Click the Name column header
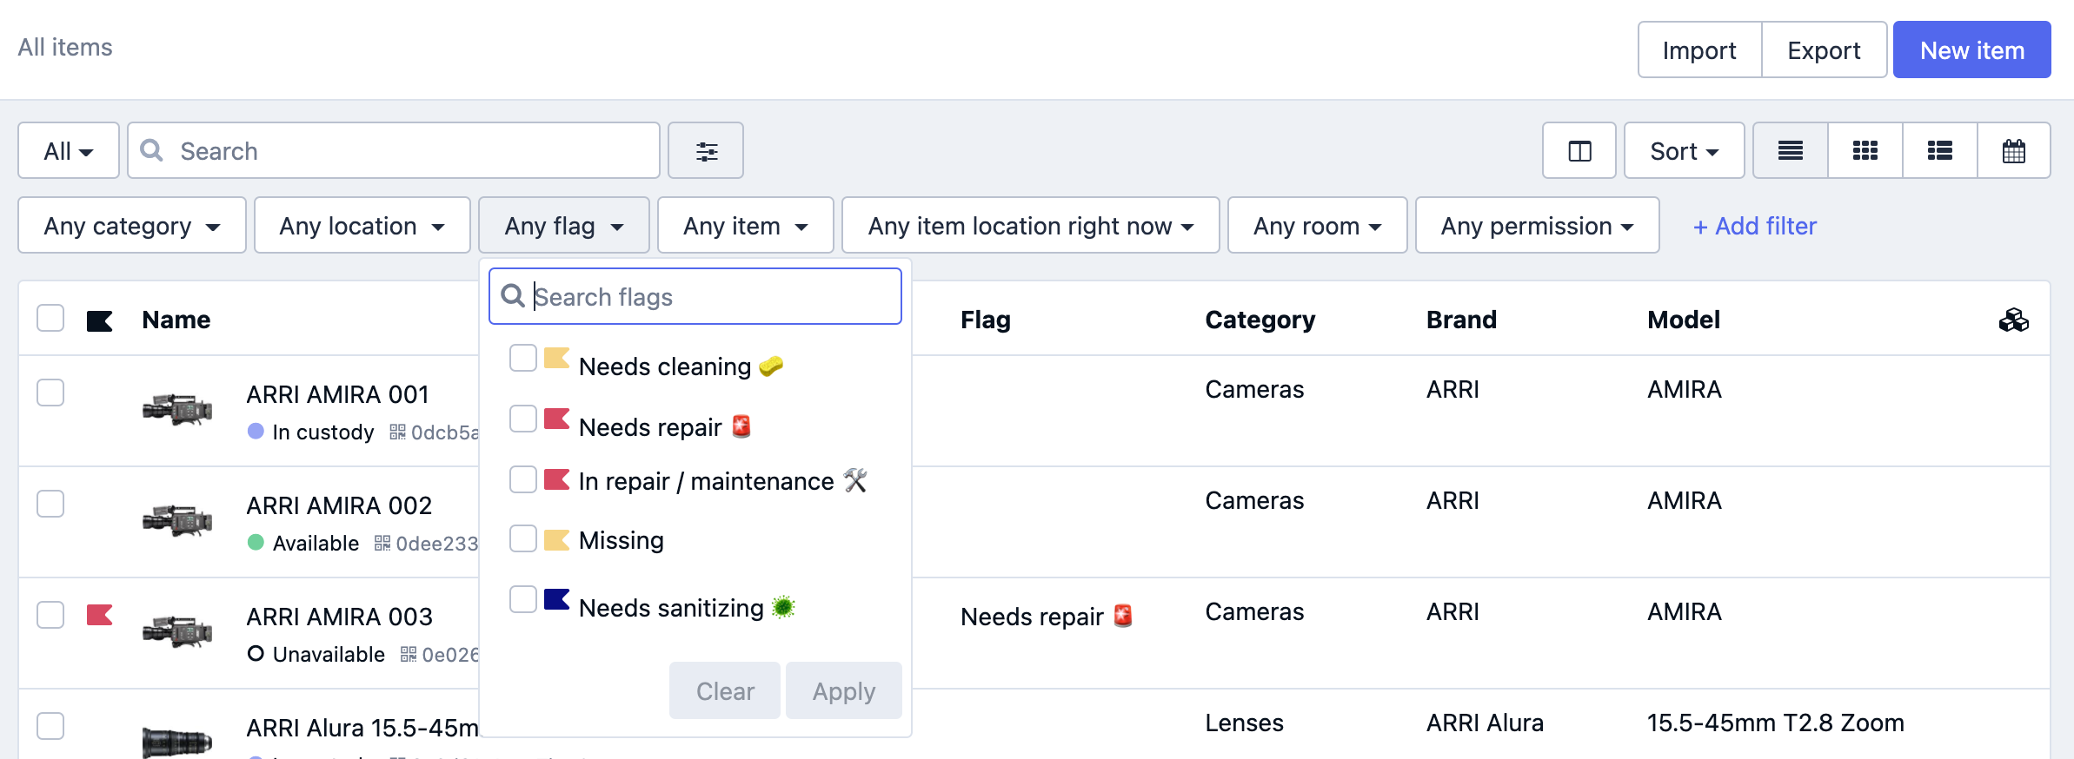 (176, 320)
